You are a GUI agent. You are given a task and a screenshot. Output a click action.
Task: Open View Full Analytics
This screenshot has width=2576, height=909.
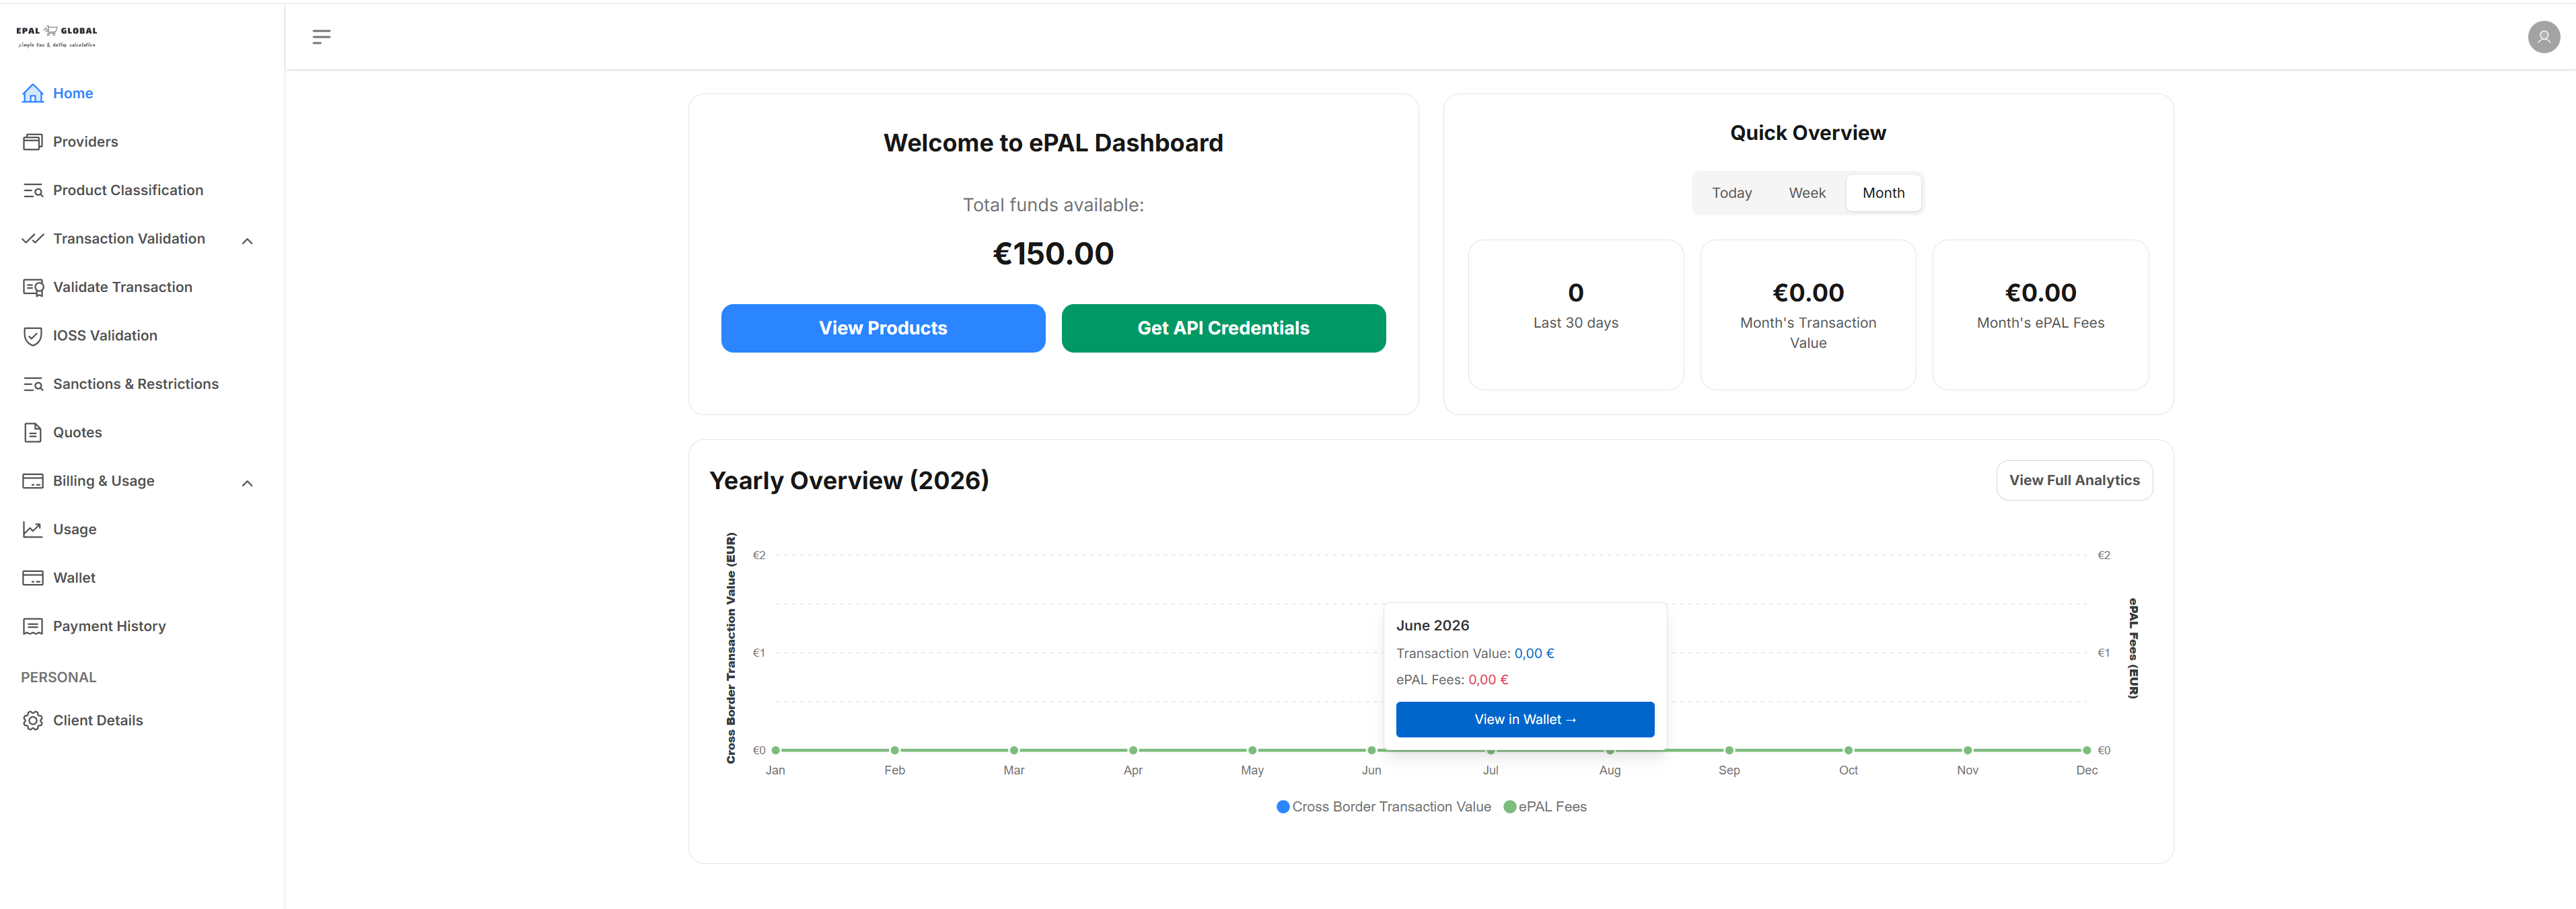2074,481
